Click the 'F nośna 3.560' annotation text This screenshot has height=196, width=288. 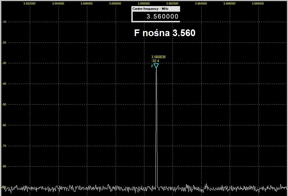164,33
